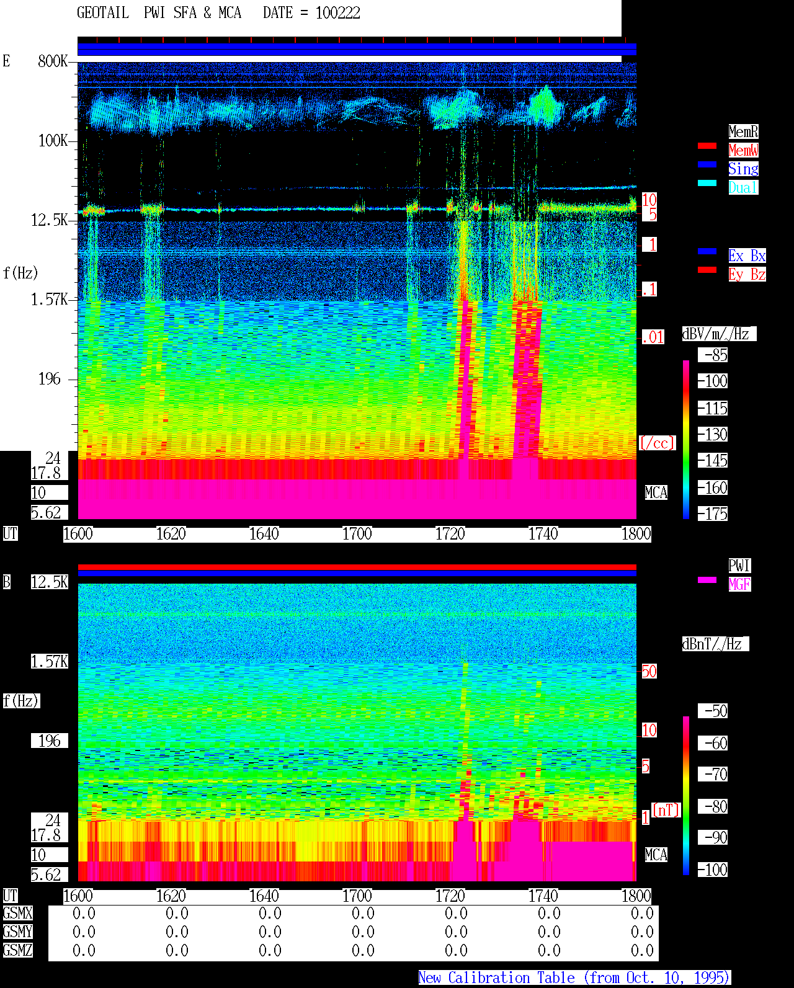
Task: Select the PWI legend label
Action: tap(739, 566)
